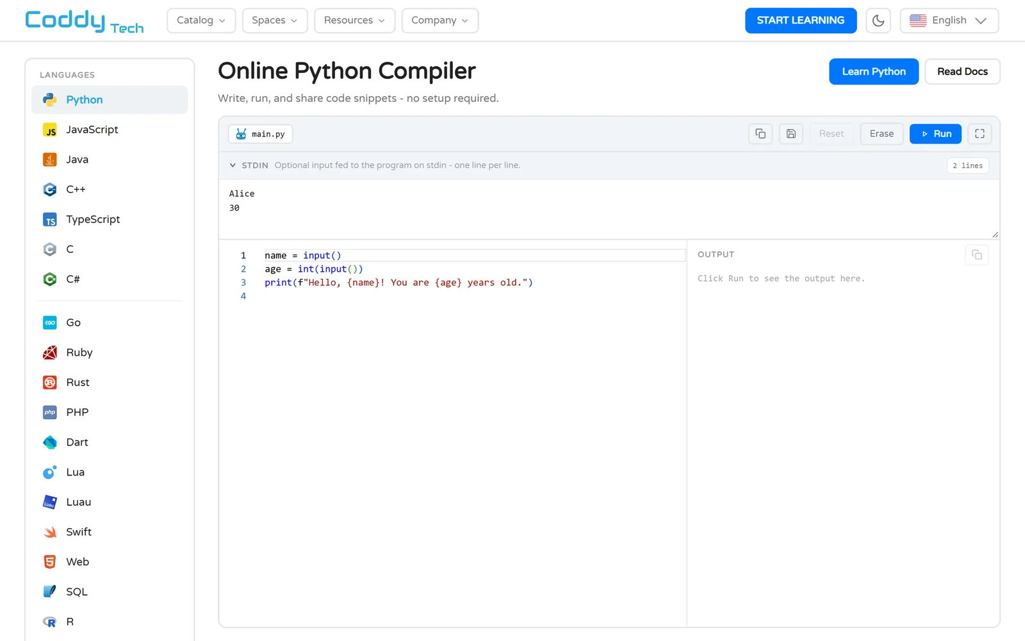The width and height of the screenshot is (1025, 641).
Task: Open the English language dropdown
Action: pyautogui.click(x=949, y=21)
